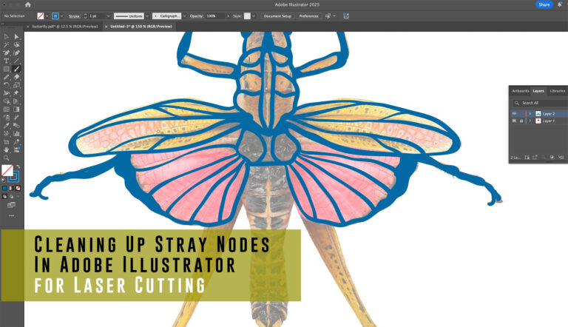Switch to the Artboards panel tab

pos(521,91)
